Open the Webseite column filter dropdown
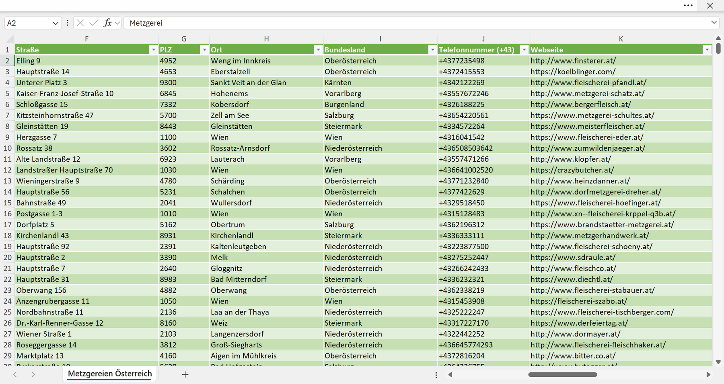Viewport: 724px width, 384px height. pos(707,49)
